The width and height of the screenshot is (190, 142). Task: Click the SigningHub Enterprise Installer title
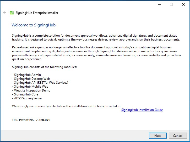pos(37,13)
